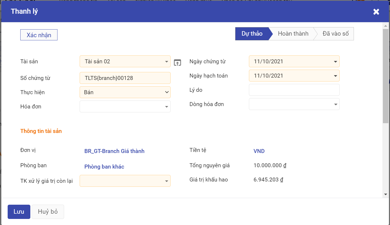Open the linked asset record icon
390x225 pixels.
pyautogui.click(x=177, y=63)
